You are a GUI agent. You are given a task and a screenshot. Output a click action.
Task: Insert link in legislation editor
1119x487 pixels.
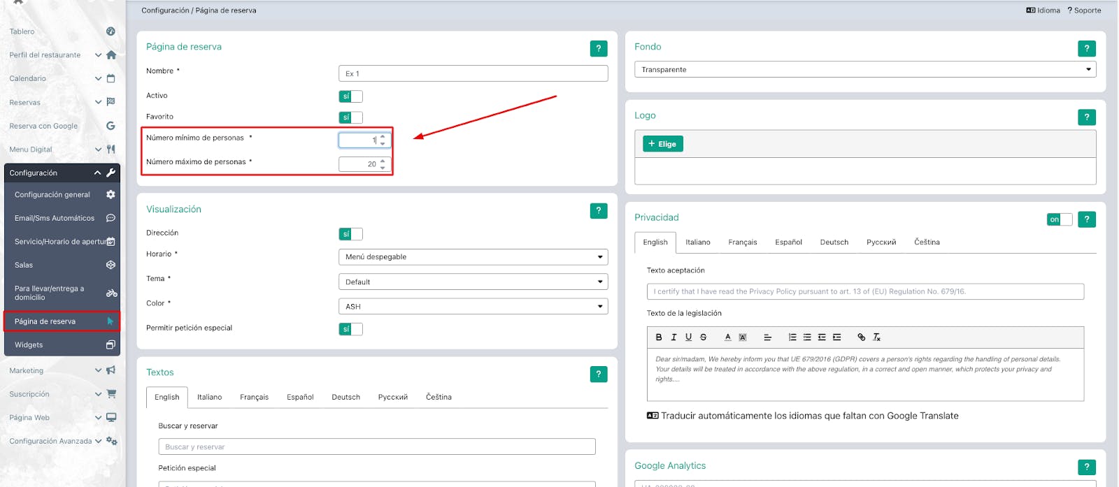(862, 337)
